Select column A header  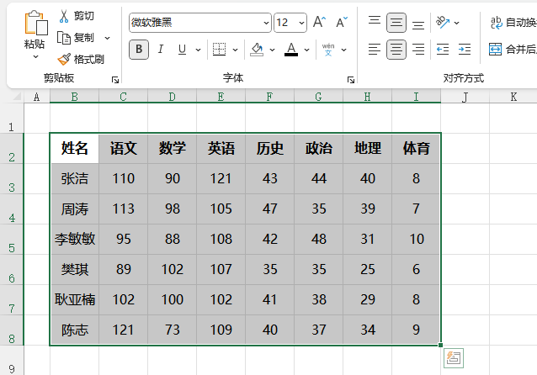point(37,97)
